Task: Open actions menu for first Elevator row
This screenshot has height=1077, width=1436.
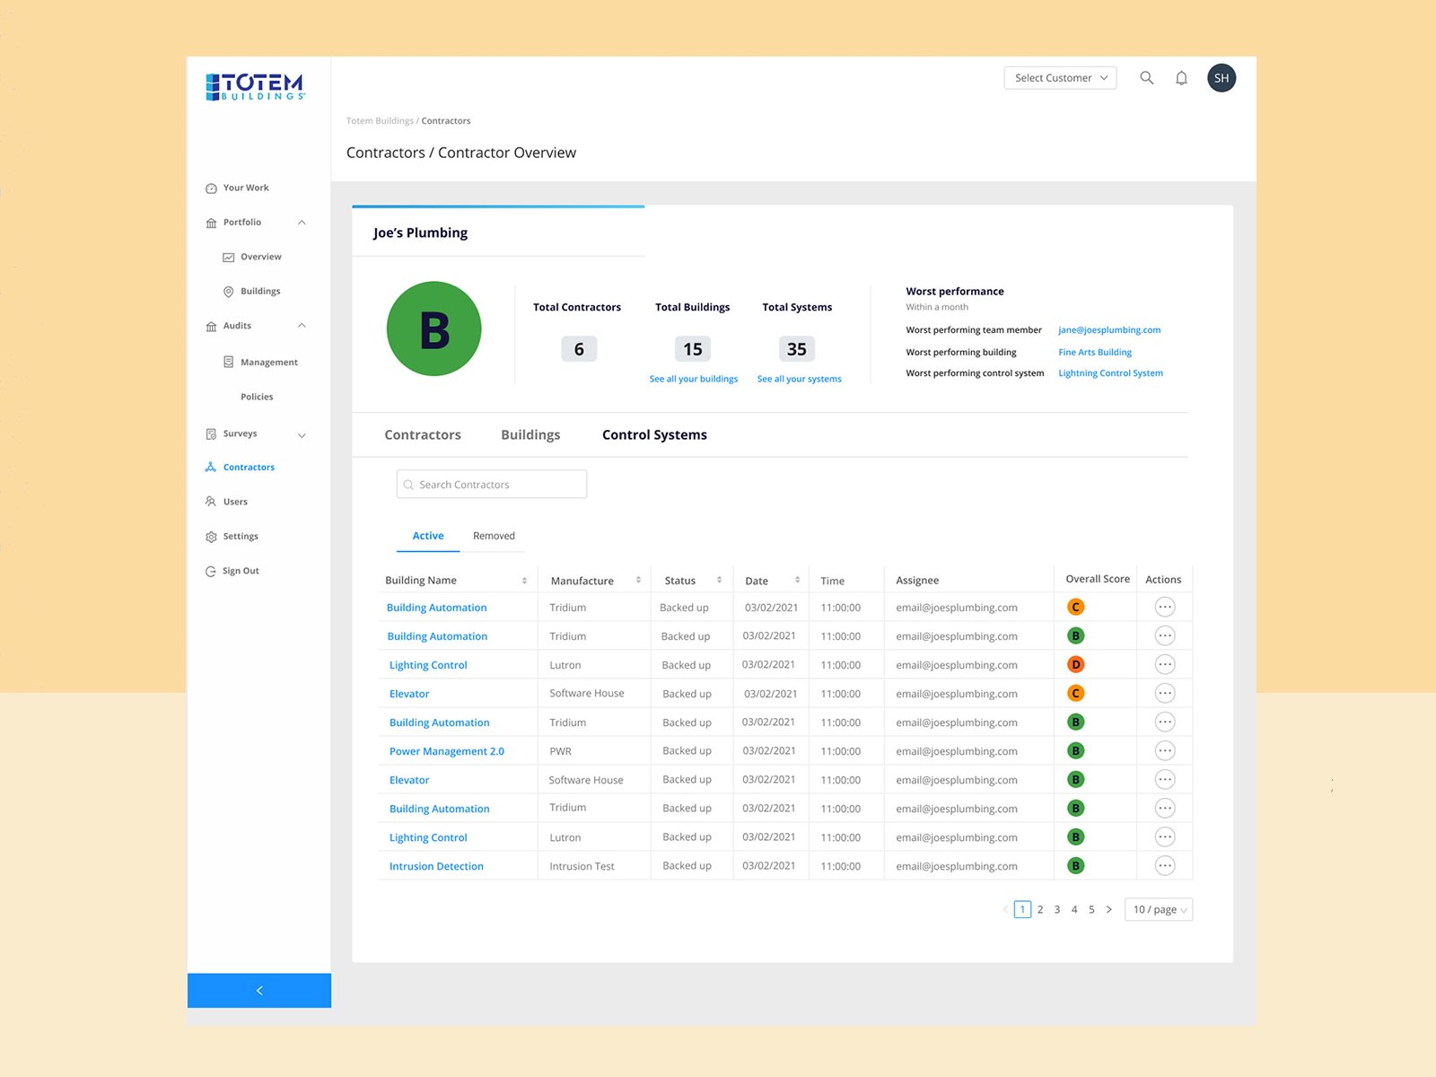Action: point(1165,693)
